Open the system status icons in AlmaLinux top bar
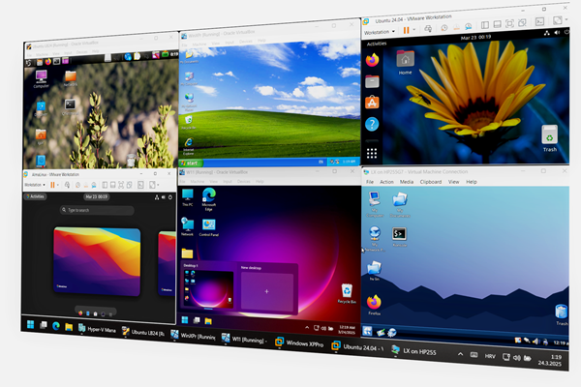The width and height of the screenshot is (581, 387). (x=164, y=197)
